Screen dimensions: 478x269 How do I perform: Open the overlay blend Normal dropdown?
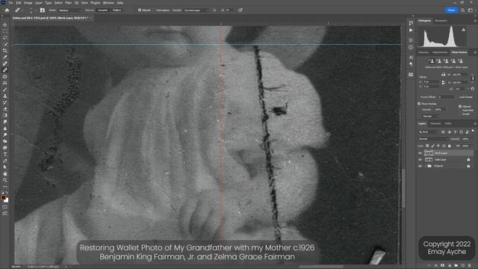pos(430,117)
